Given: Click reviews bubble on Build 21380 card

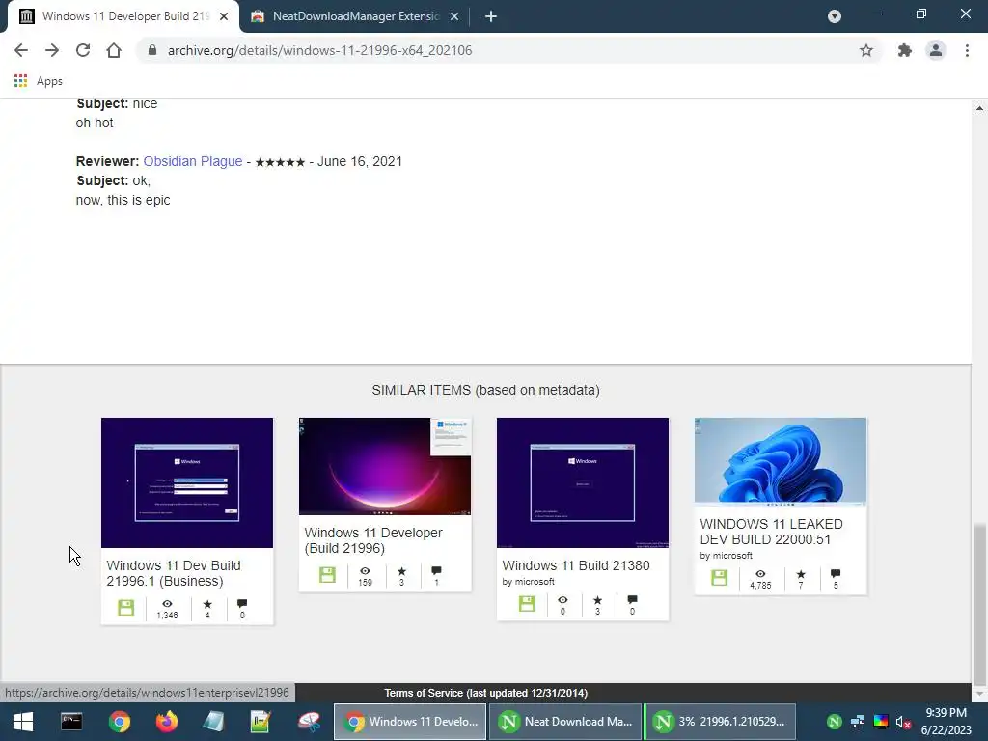Looking at the screenshot, I should coord(632,600).
